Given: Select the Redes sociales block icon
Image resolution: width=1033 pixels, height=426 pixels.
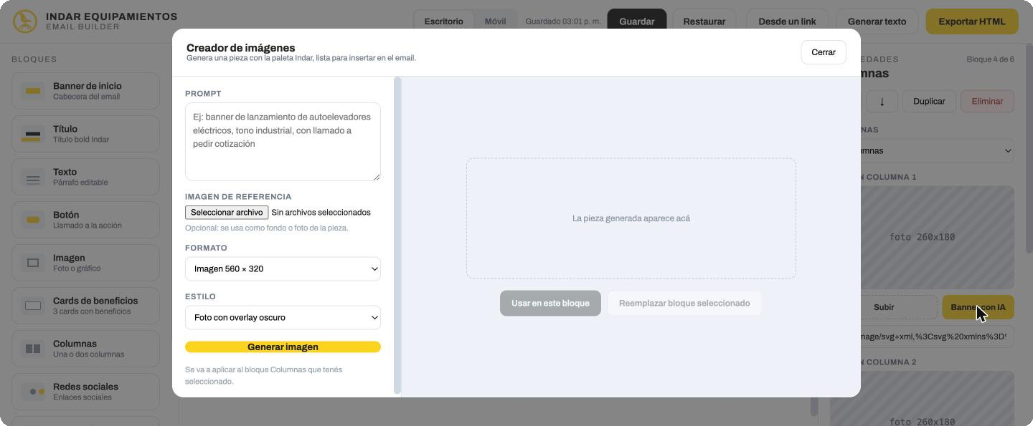Looking at the screenshot, I should [33, 392].
